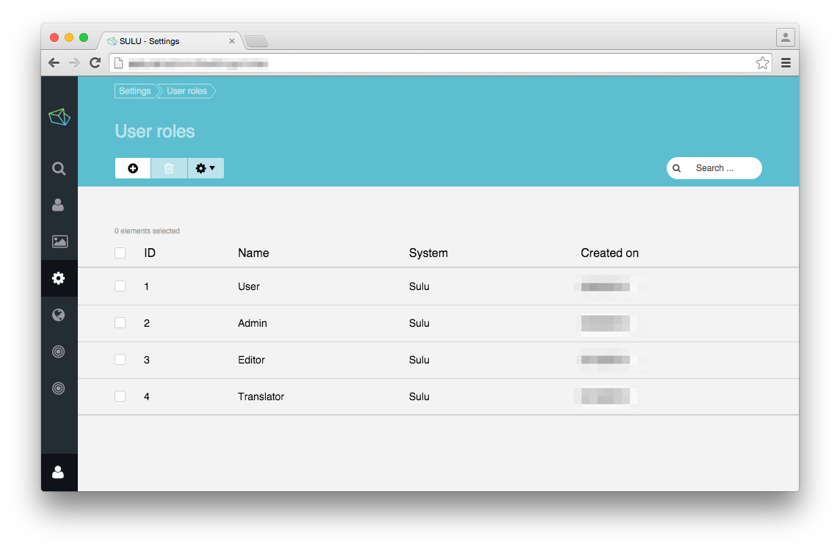Open the browser hamburger menu
Image resolution: width=840 pixels, height=550 pixels.
786,63
